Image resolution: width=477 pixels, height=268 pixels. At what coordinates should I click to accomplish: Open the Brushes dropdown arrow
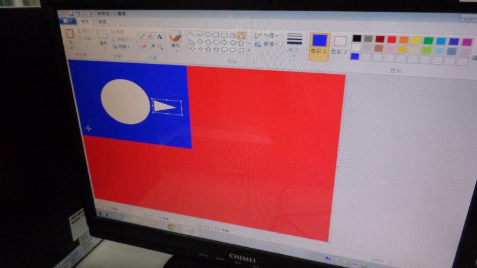pos(176,51)
